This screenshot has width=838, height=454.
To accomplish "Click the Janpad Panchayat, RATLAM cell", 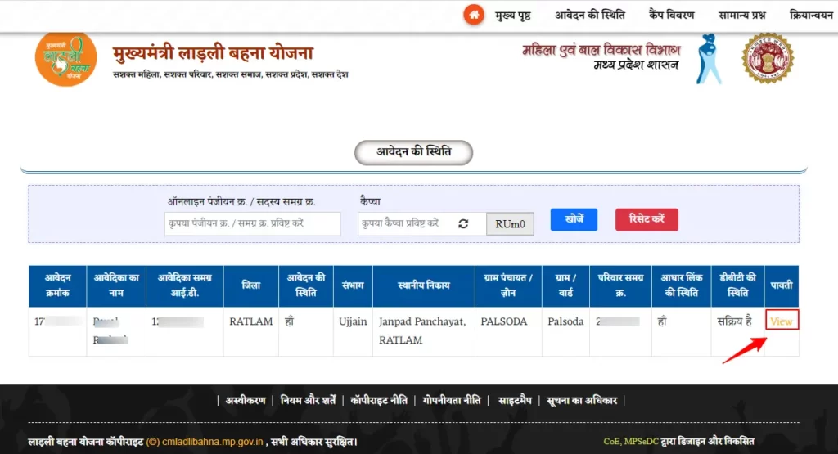I will pyautogui.click(x=422, y=330).
